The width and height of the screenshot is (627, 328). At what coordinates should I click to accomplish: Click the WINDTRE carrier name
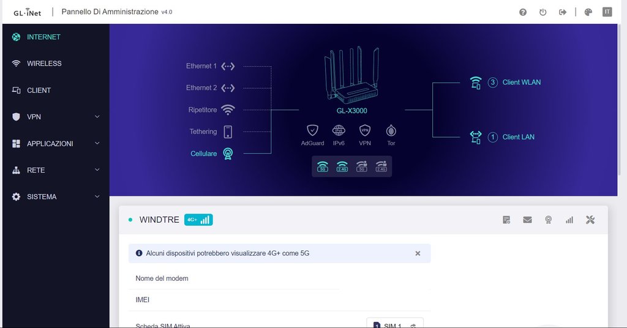tap(159, 220)
